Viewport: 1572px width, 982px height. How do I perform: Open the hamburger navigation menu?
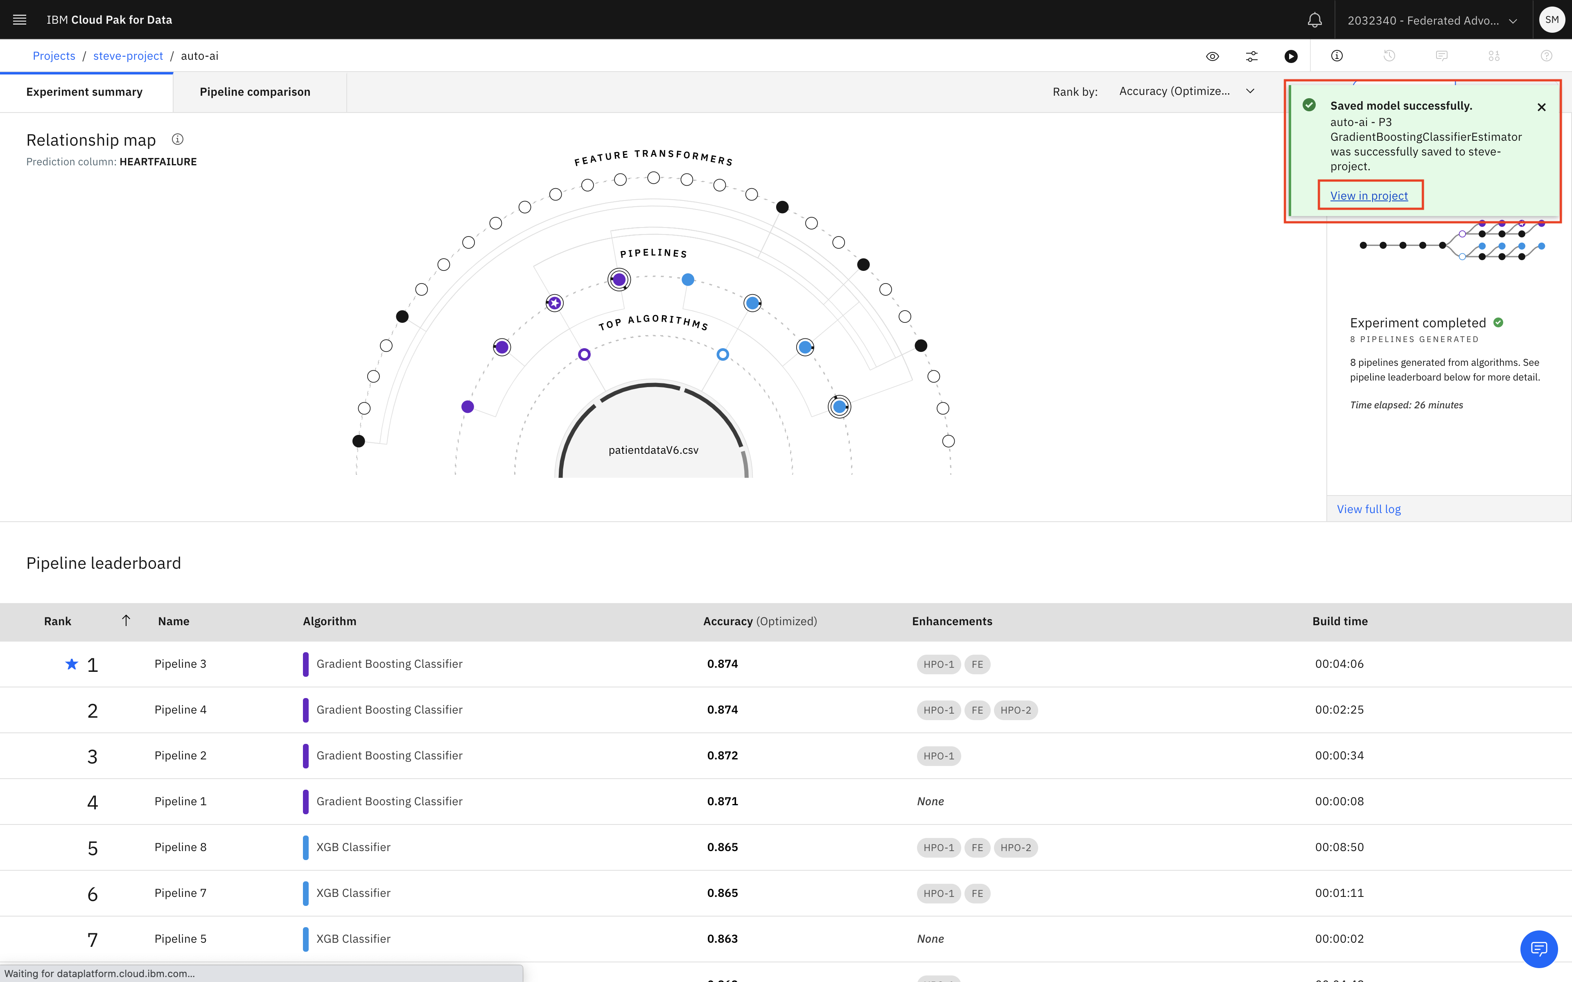tap(20, 20)
